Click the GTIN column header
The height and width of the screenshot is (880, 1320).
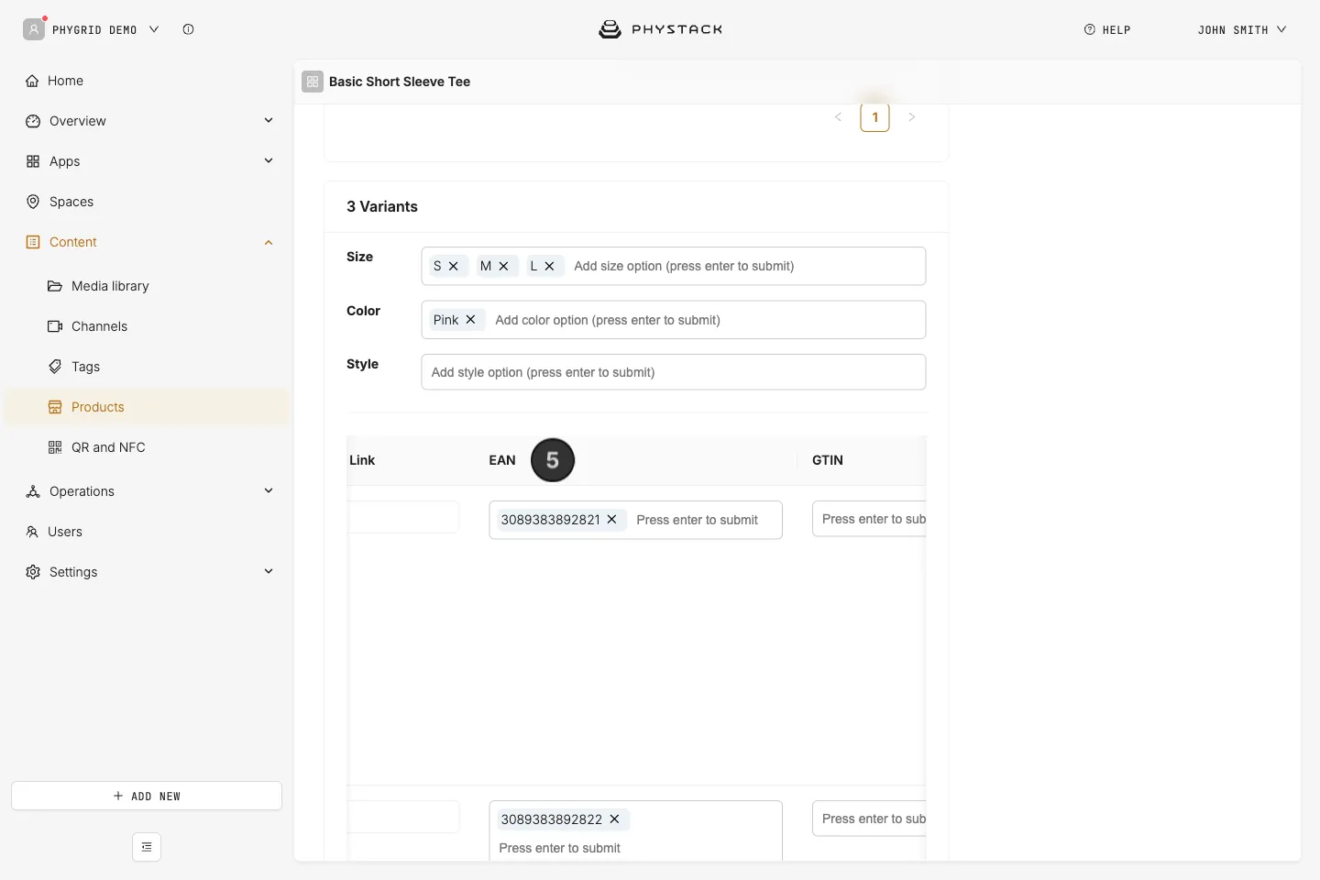coord(828,460)
